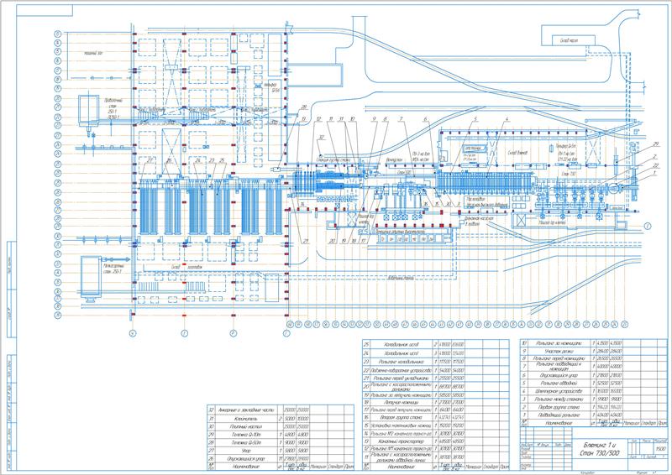This screenshot has width=672, height=475.
Task: Select 'Канатный транспортер' in row 13
Action: click(x=400, y=441)
